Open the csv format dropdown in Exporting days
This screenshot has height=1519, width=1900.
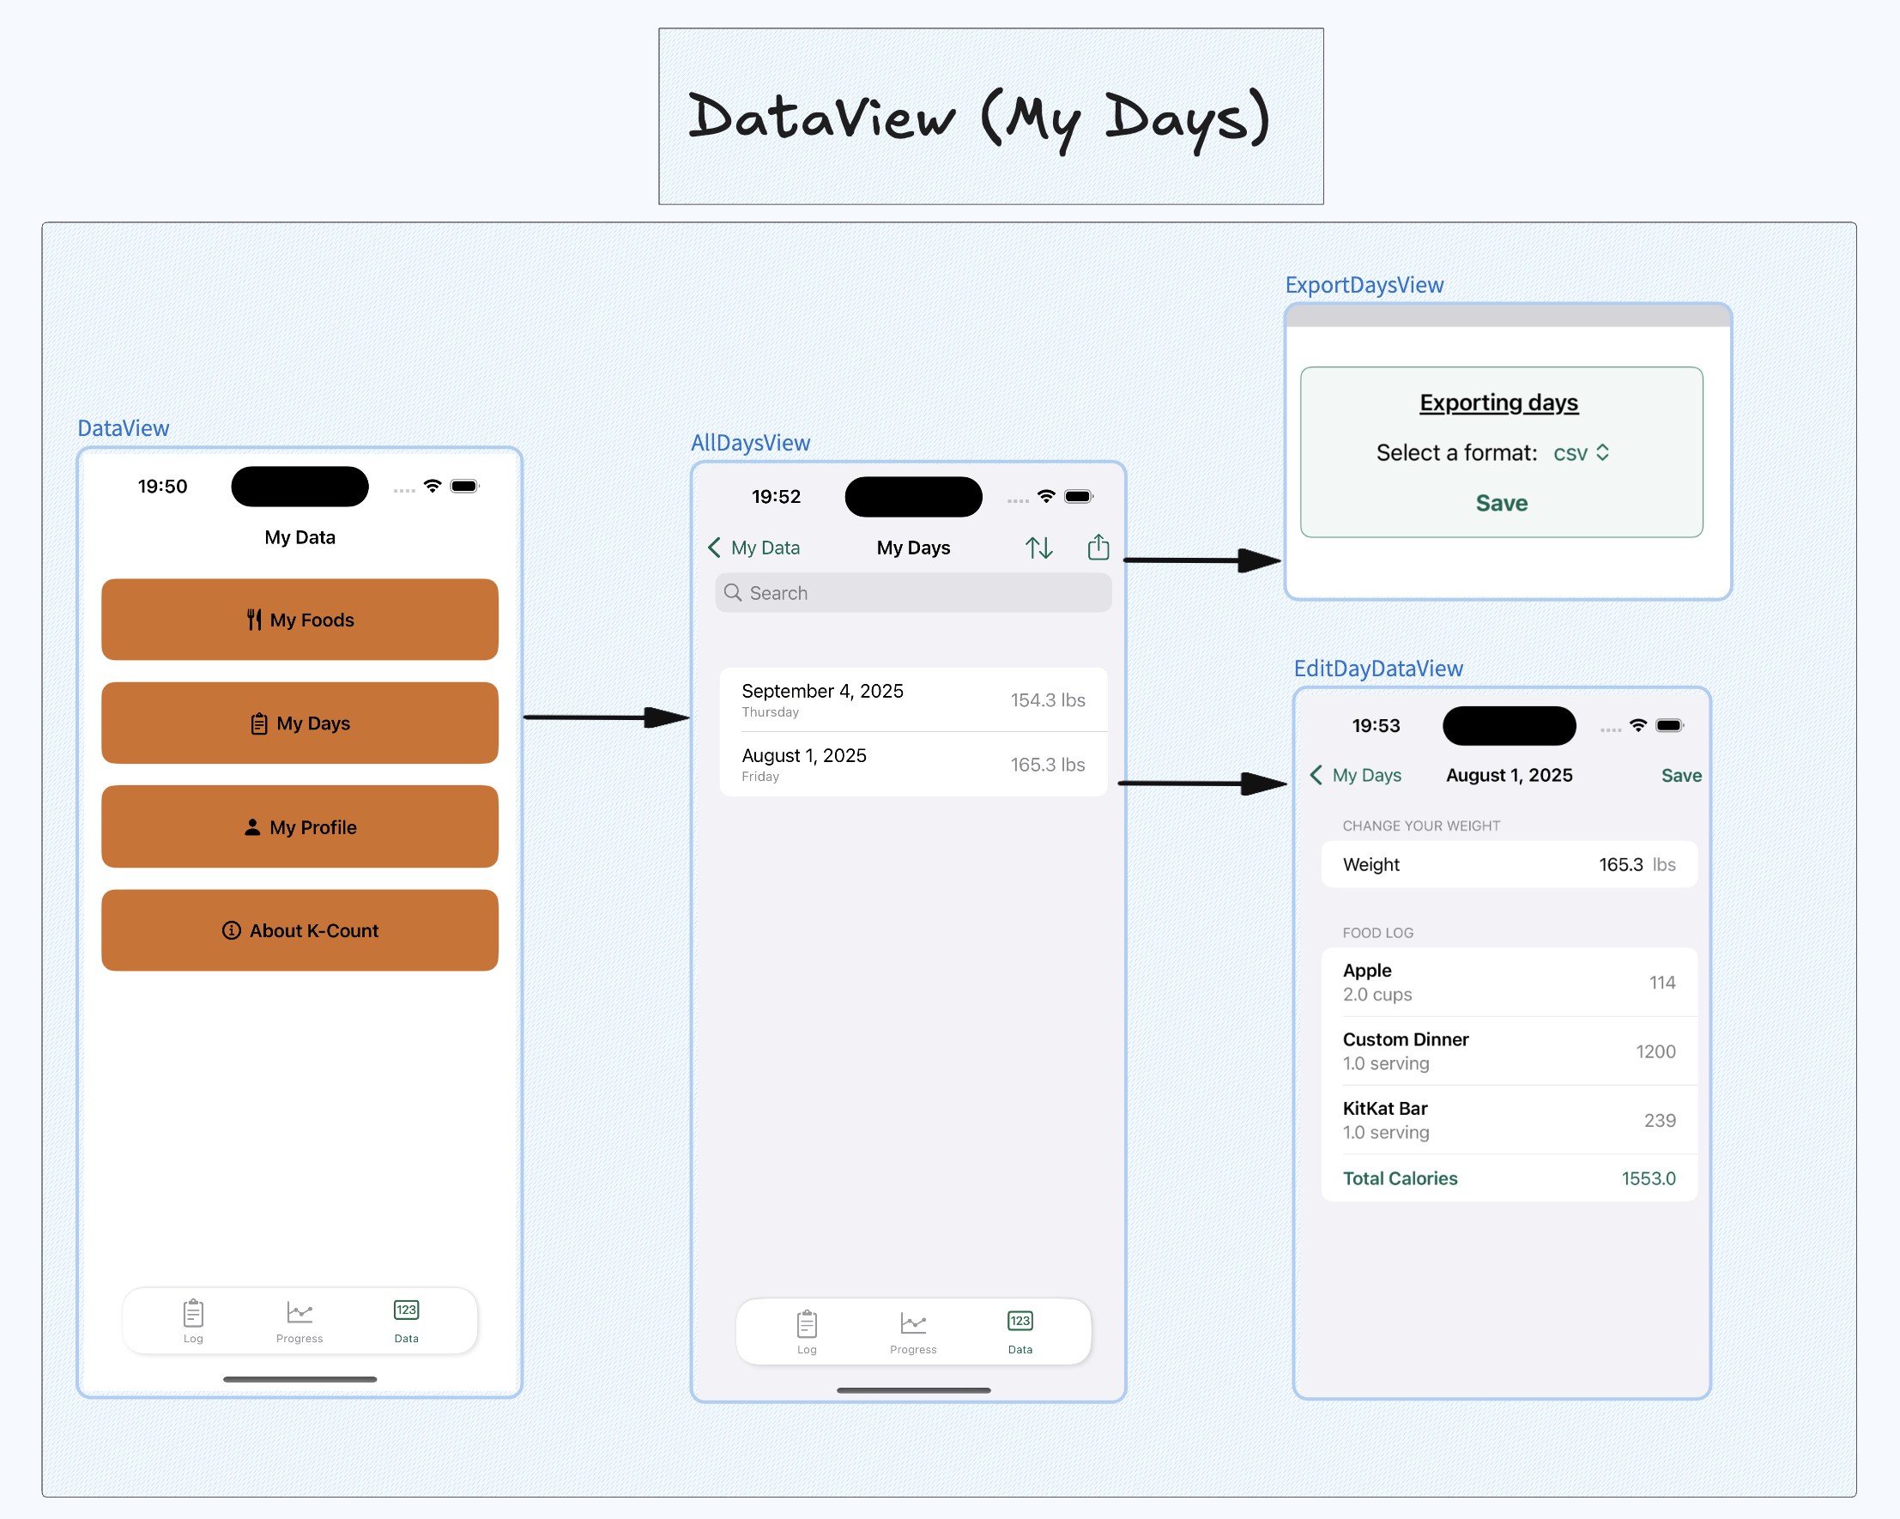[1582, 453]
